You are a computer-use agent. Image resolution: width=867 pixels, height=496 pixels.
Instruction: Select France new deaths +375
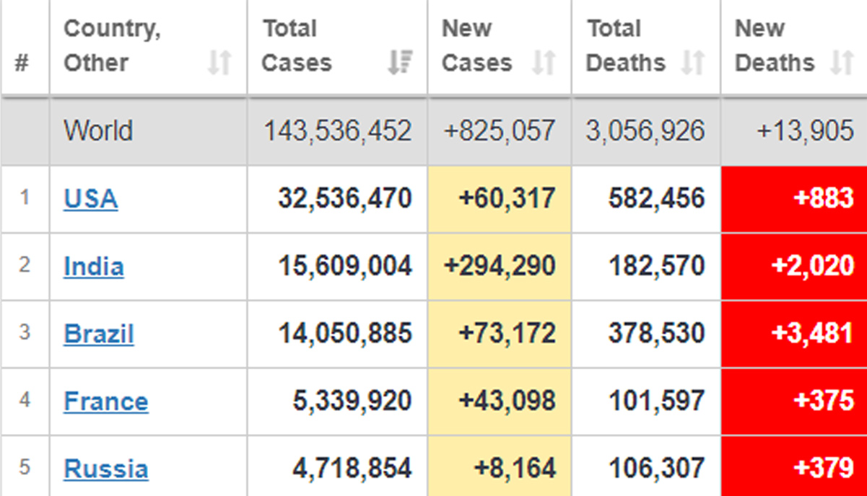pos(824,402)
